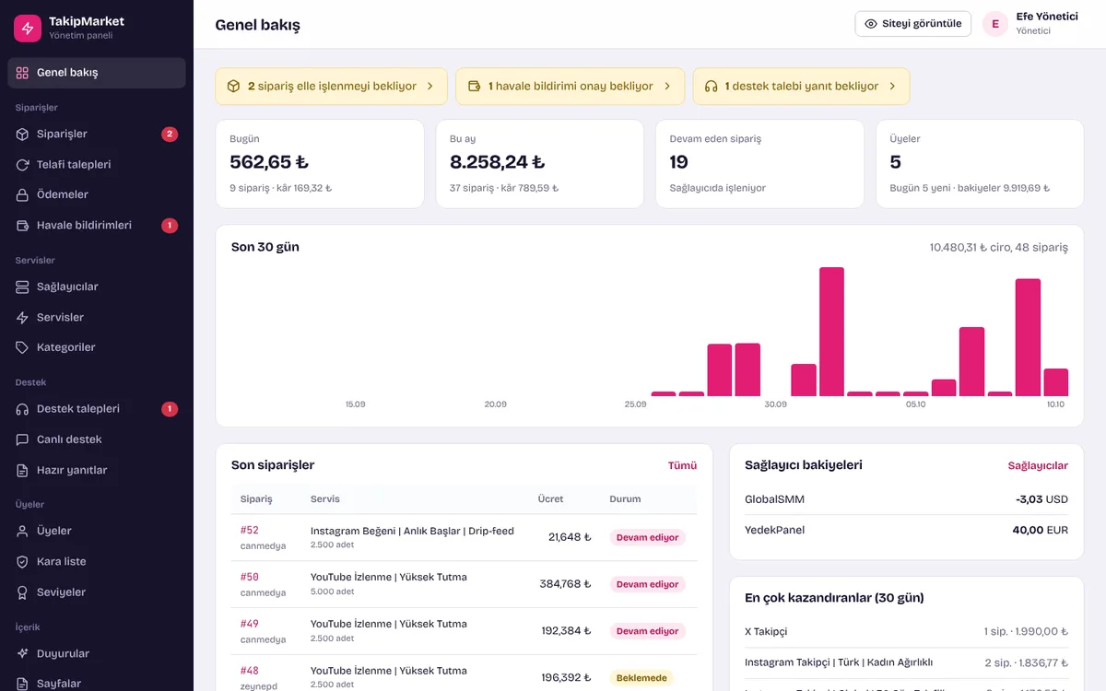Image resolution: width=1106 pixels, height=691 pixels.
Task: Click the eye icon on Siteyi görüntüle
Action: [871, 24]
